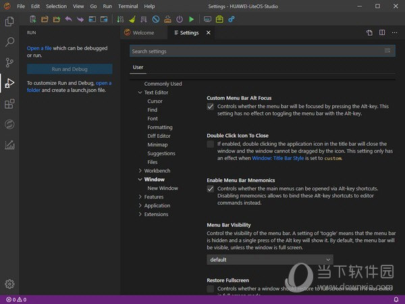
Task: Select Minimap settings category
Action: pos(157,145)
